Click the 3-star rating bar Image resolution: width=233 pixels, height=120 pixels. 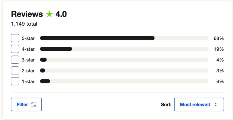[124, 60]
